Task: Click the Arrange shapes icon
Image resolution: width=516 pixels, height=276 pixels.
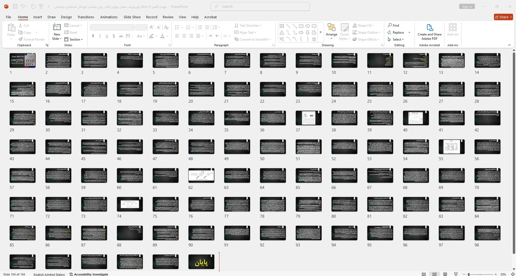Action: [331, 27]
